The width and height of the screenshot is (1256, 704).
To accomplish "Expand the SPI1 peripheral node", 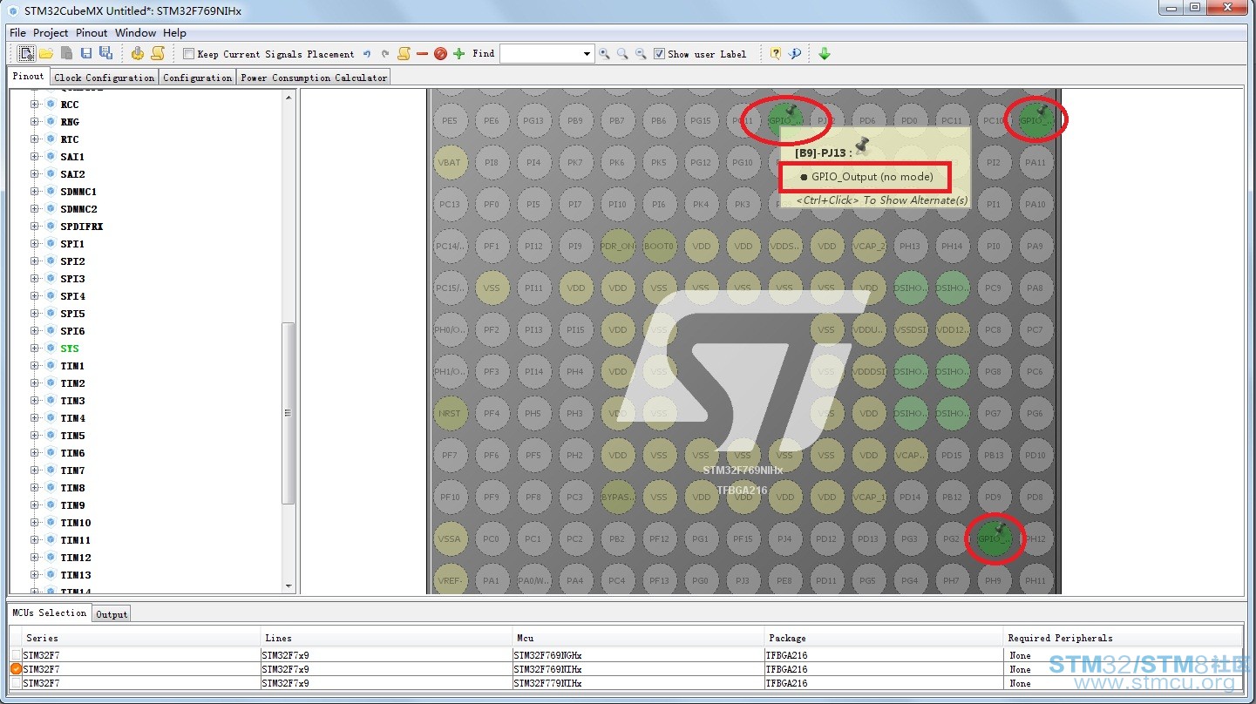I will [x=35, y=244].
